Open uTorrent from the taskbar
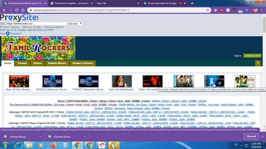Screen dimensions: 266x149 click(114, 145)
